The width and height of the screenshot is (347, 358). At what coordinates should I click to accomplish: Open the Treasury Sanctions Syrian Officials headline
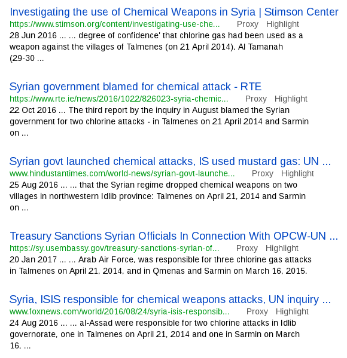[173, 236]
